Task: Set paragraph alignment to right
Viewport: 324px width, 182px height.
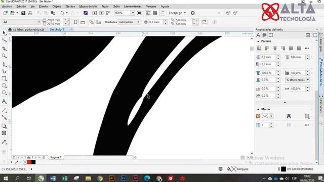Action: tap(283, 49)
